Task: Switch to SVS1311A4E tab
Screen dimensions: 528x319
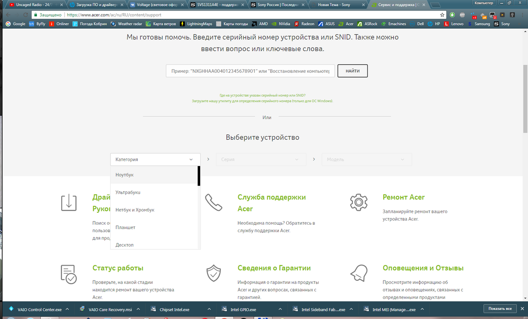Action: pyautogui.click(x=216, y=5)
